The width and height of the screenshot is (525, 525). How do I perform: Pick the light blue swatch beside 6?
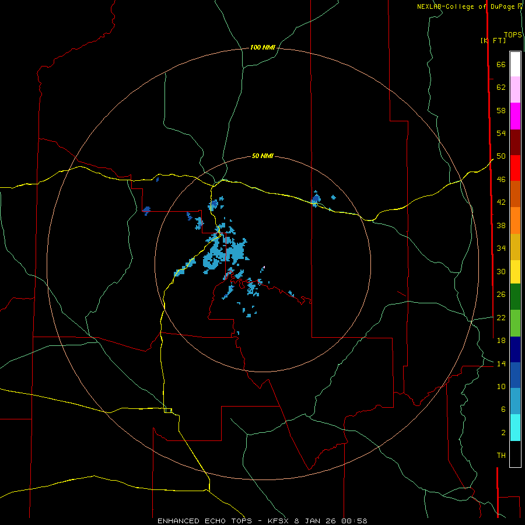click(515, 401)
